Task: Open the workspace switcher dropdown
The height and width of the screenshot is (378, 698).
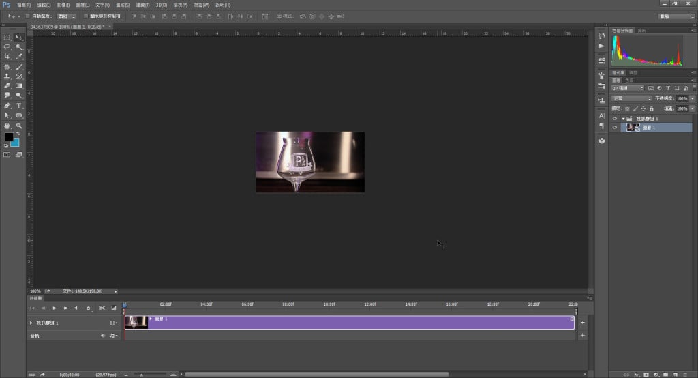Action: click(677, 16)
